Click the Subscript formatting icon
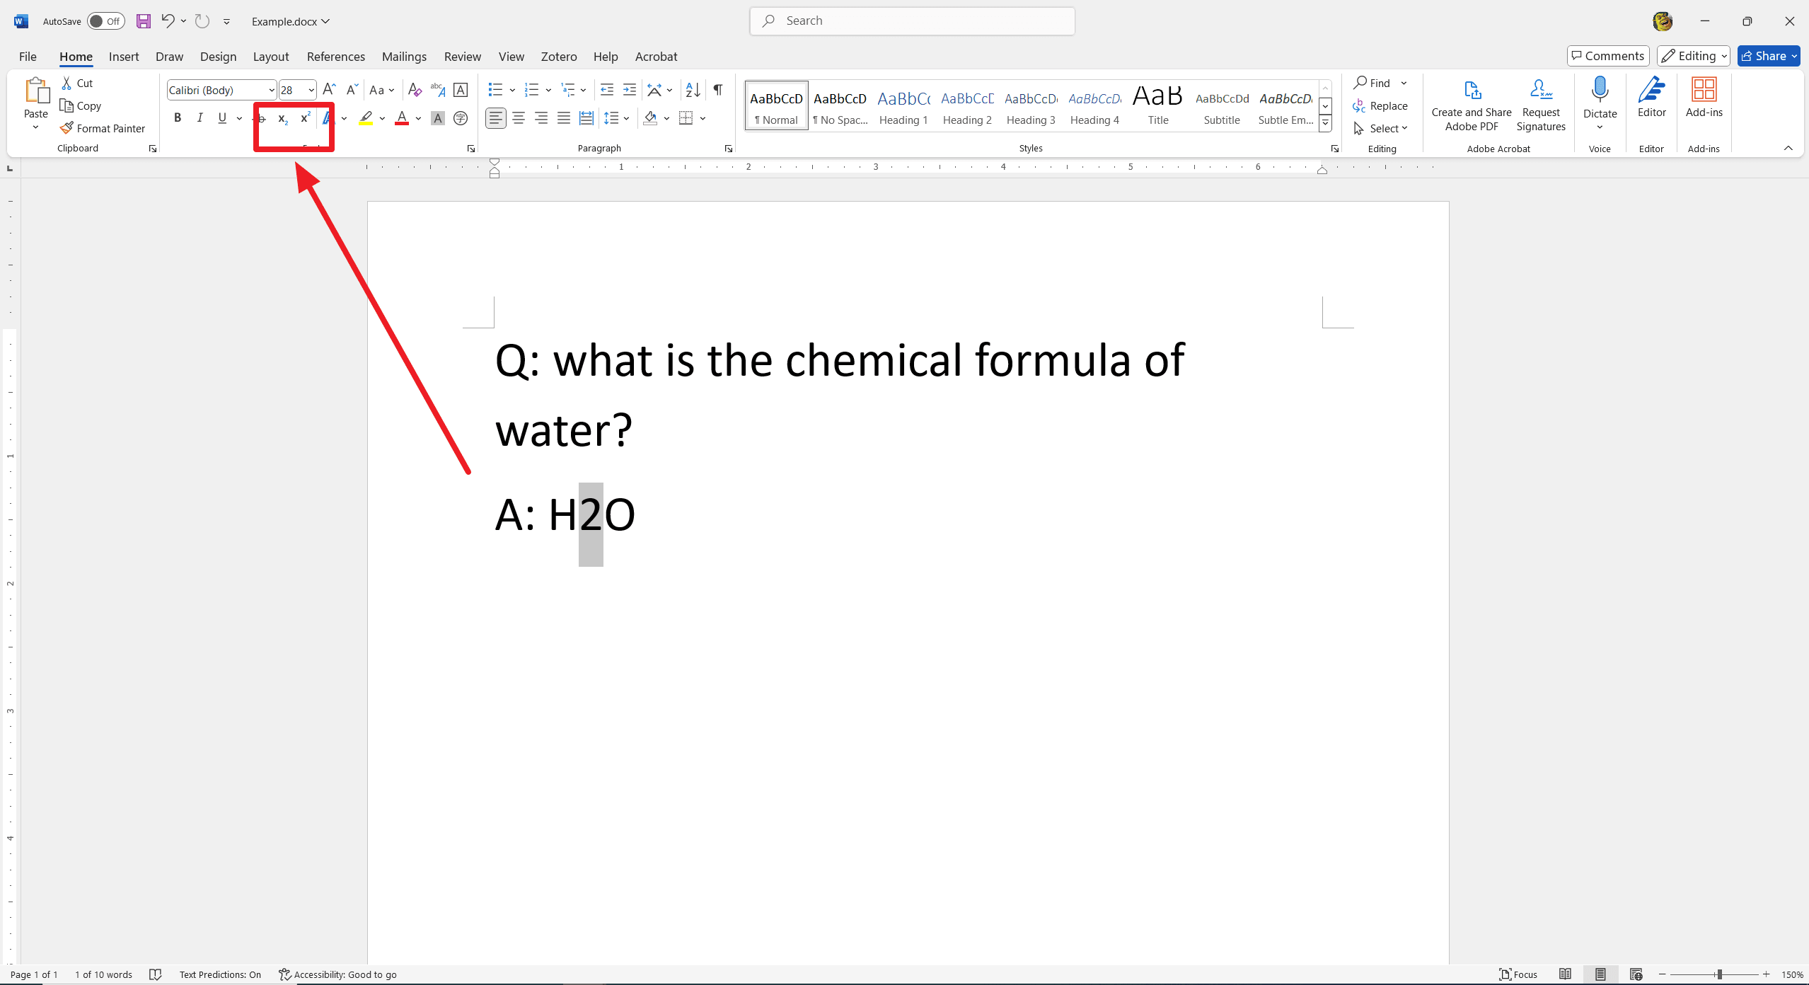This screenshot has height=985, width=1809. pyautogui.click(x=282, y=117)
